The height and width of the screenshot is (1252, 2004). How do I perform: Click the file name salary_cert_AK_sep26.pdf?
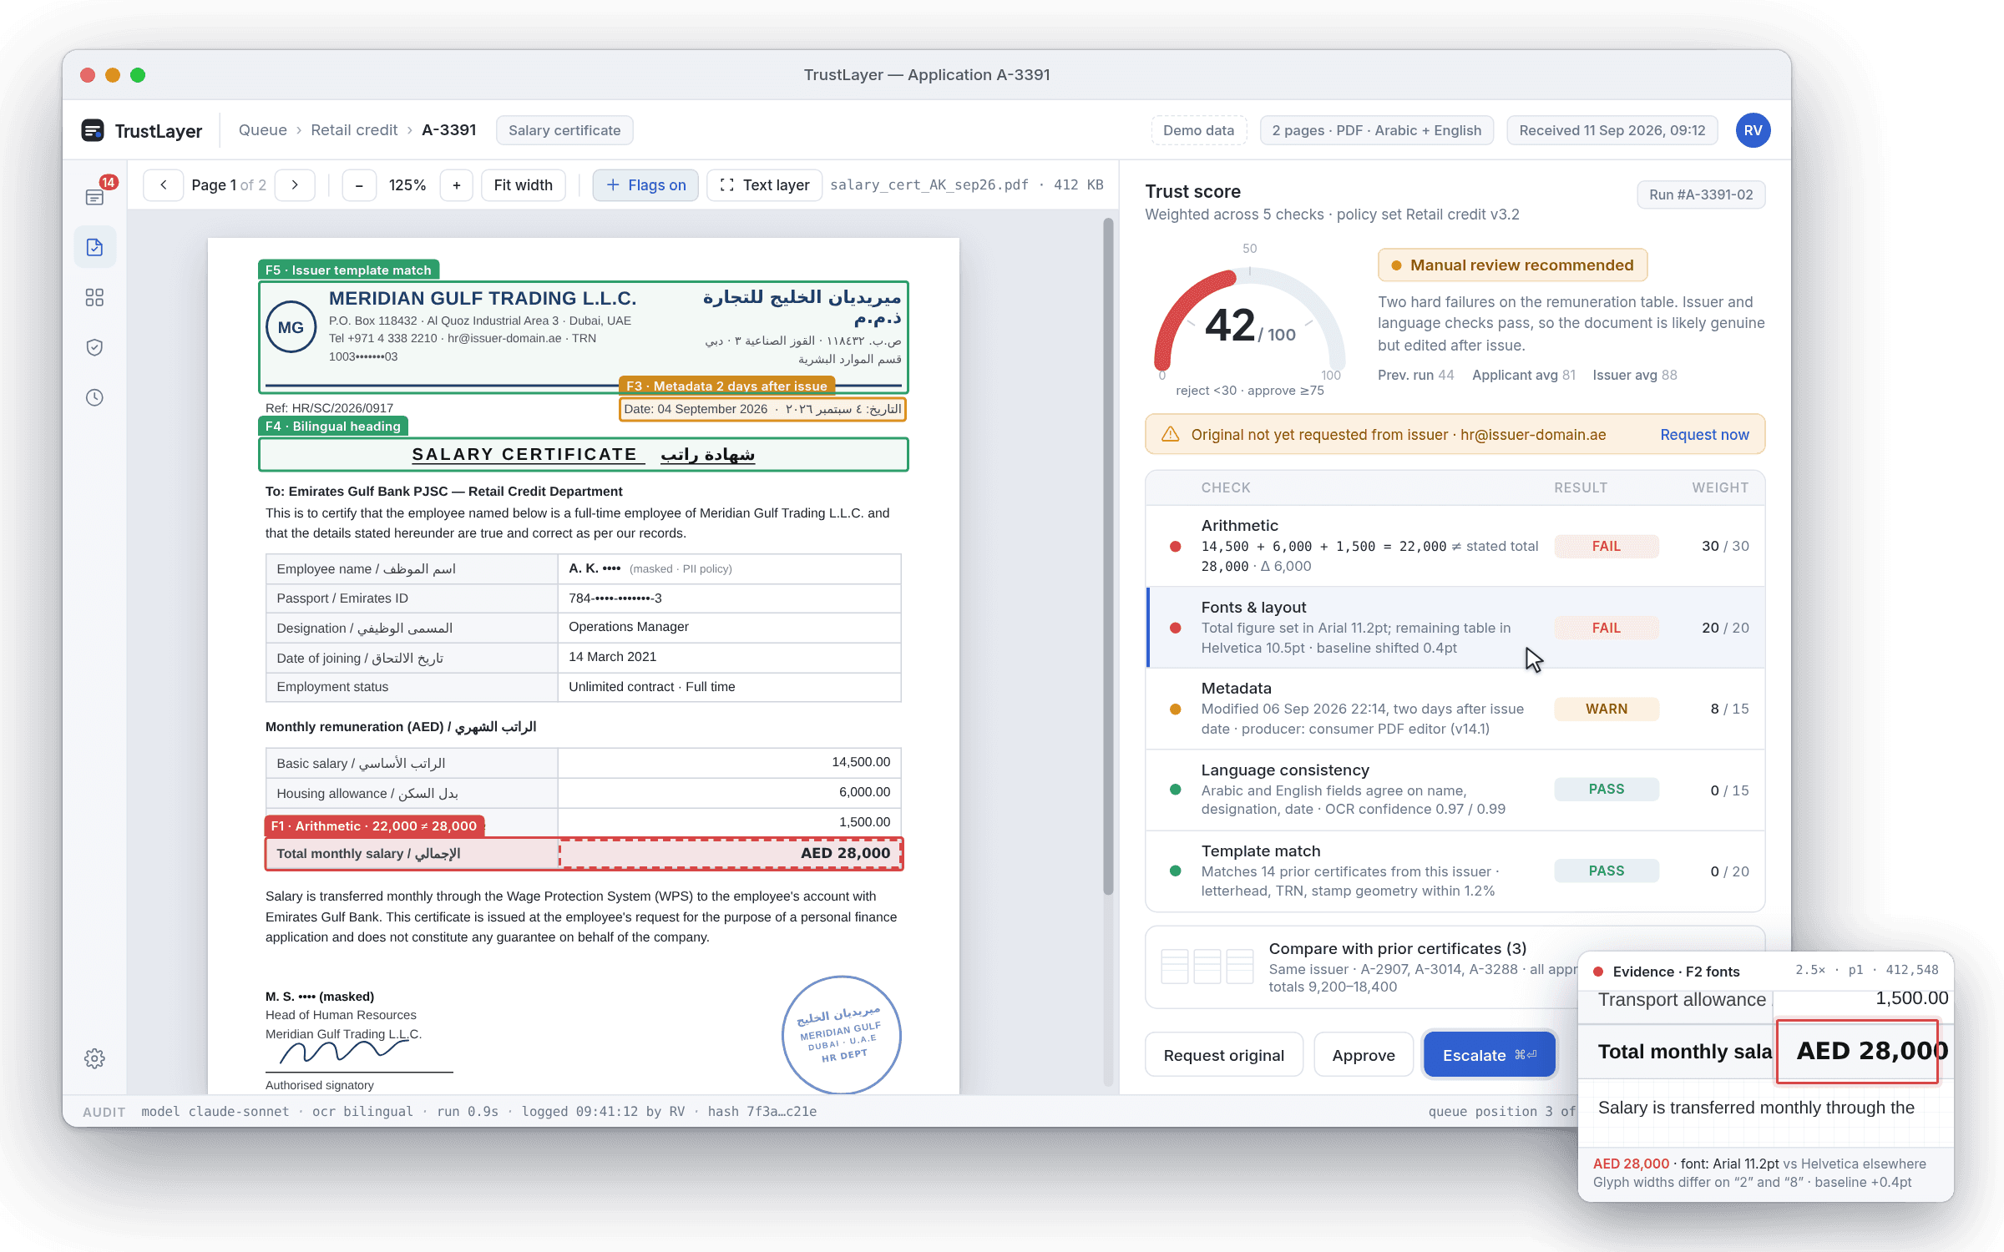[929, 184]
